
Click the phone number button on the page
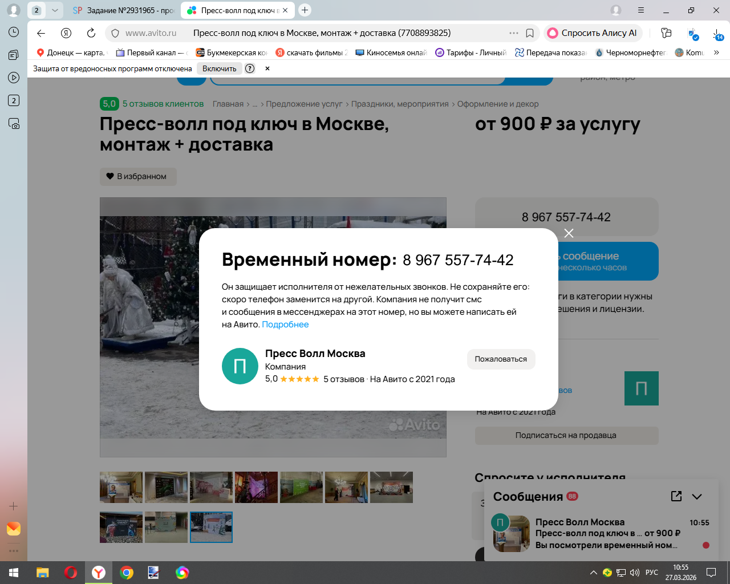tap(566, 217)
